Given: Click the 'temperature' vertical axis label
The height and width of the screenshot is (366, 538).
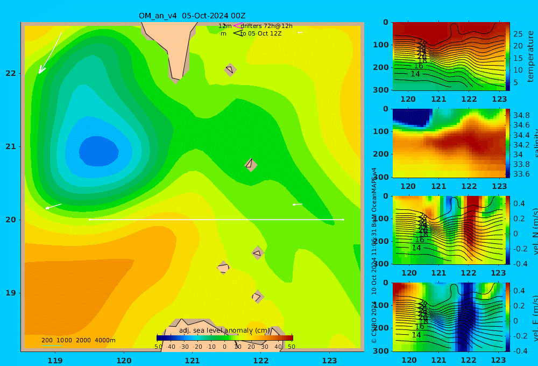Looking at the screenshot, I should [x=530, y=57].
